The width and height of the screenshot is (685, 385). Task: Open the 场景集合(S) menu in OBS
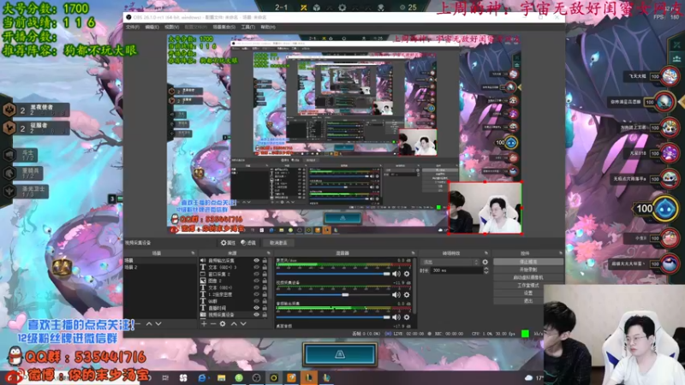(x=224, y=27)
